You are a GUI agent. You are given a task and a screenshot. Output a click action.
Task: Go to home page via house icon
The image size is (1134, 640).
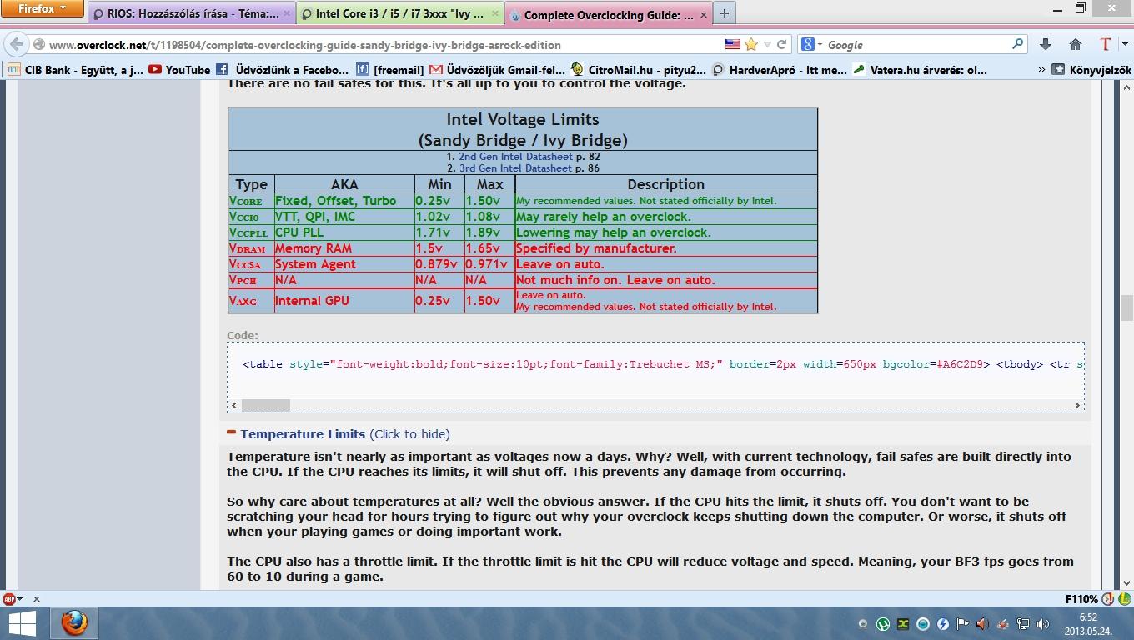[1076, 44]
